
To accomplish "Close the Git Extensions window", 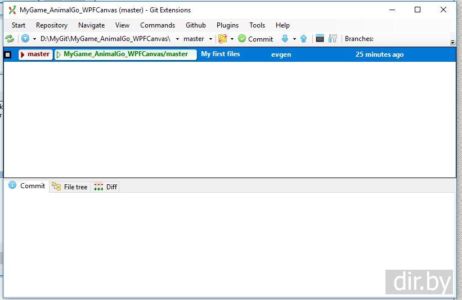I will (x=443, y=10).
